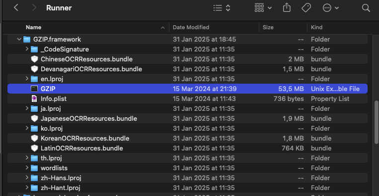Expand the en.lproj folder
Viewport: 379px width, 196px height.
(27, 79)
